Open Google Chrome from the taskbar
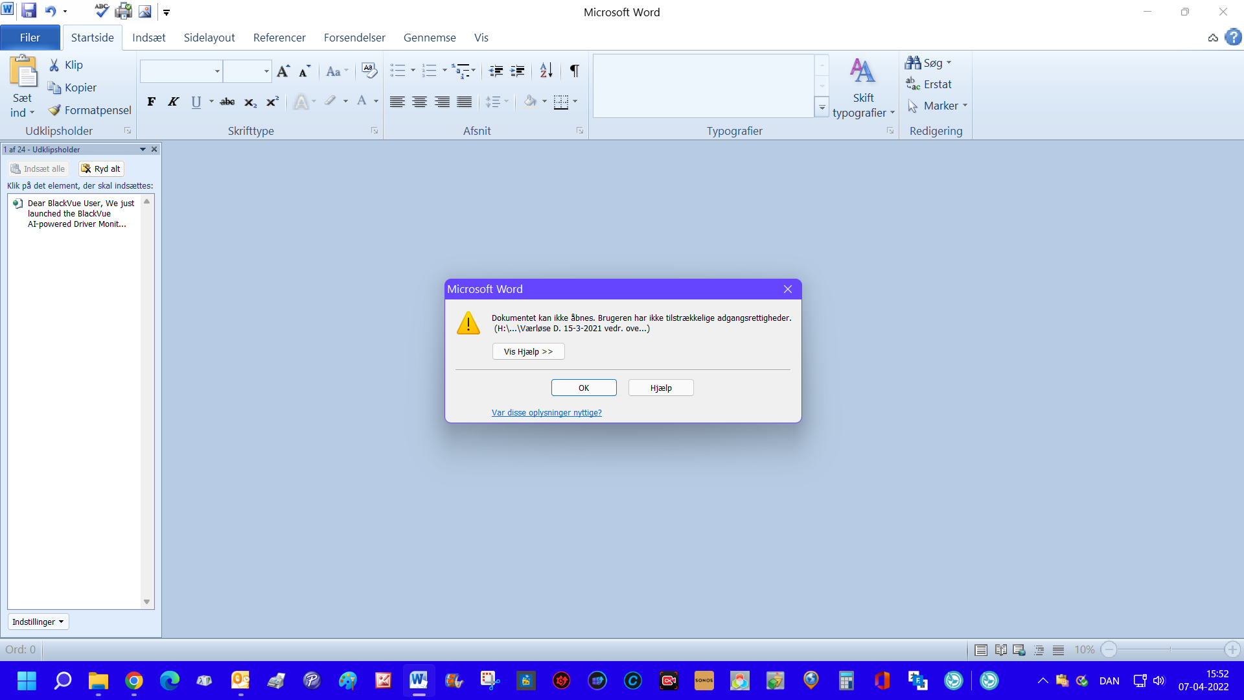The height and width of the screenshot is (700, 1244). (x=134, y=681)
